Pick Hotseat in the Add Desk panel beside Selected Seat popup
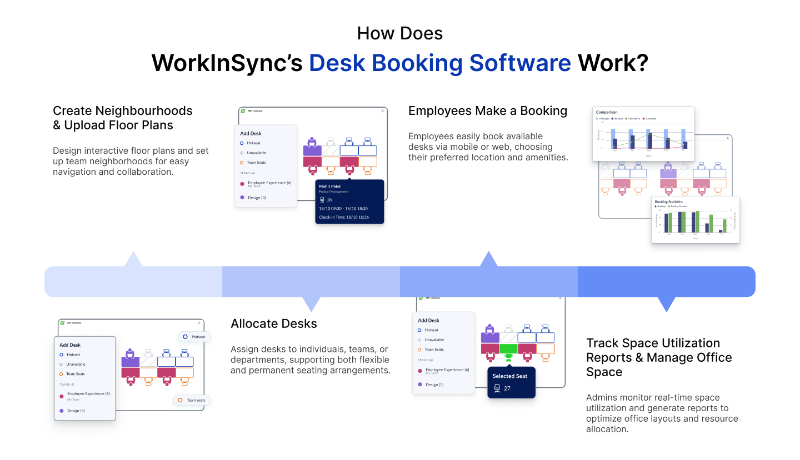 point(428,330)
